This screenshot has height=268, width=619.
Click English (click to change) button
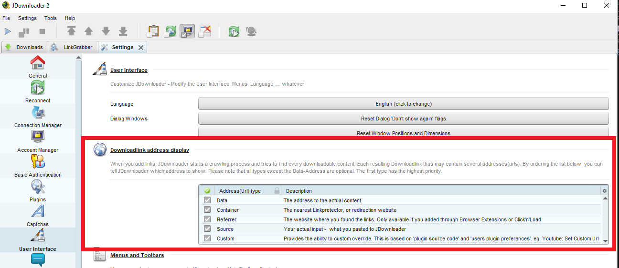tap(404, 104)
